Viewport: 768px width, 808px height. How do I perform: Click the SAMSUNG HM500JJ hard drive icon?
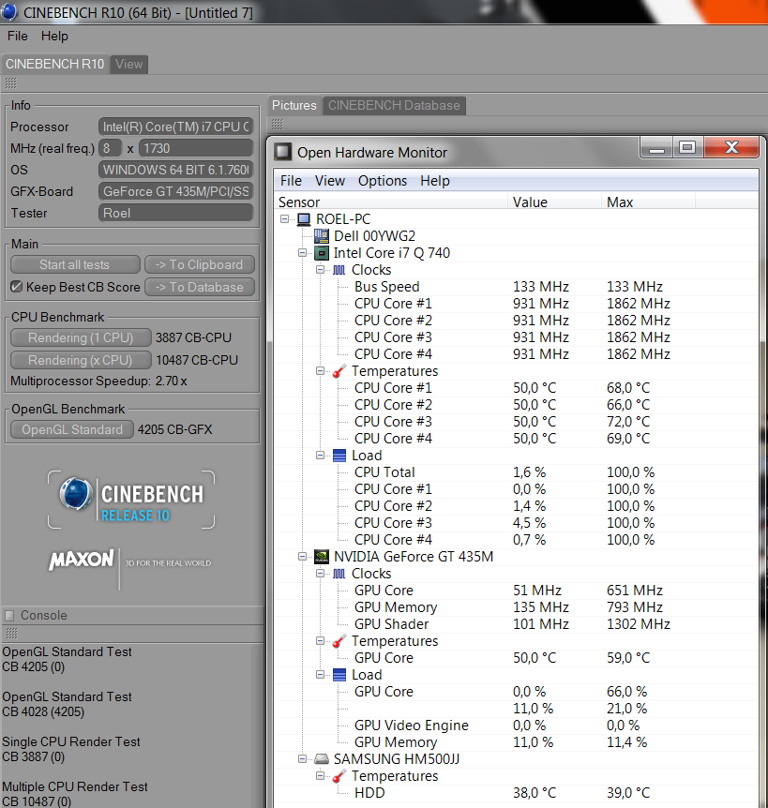(x=322, y=759)
